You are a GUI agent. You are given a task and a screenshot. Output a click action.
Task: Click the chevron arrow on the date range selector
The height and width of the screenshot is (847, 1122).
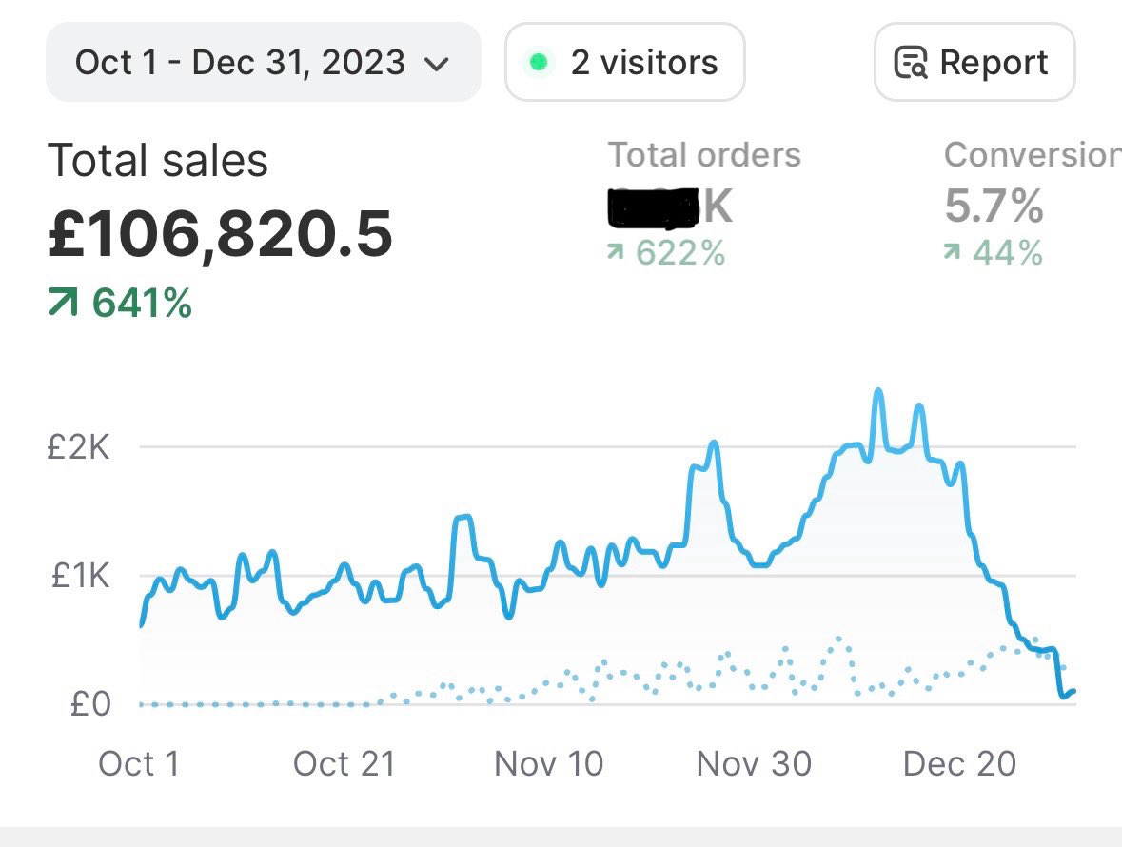coord(437,65)
